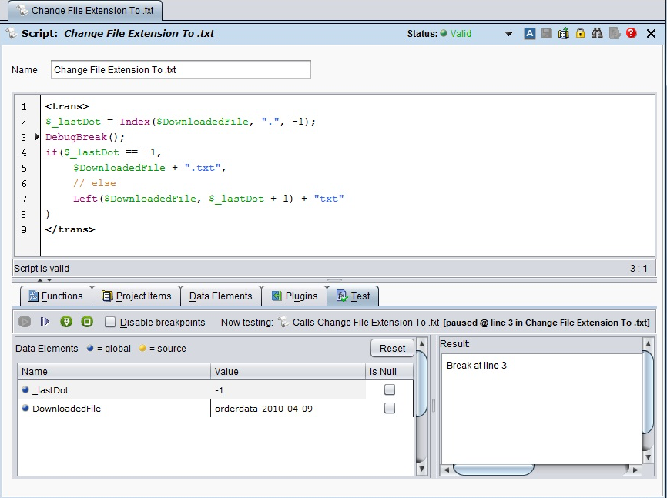The width and height of the screenshot is (667, 498).
Task: Enable the Disable breakpoints checkbox
Action: point(110,323)
